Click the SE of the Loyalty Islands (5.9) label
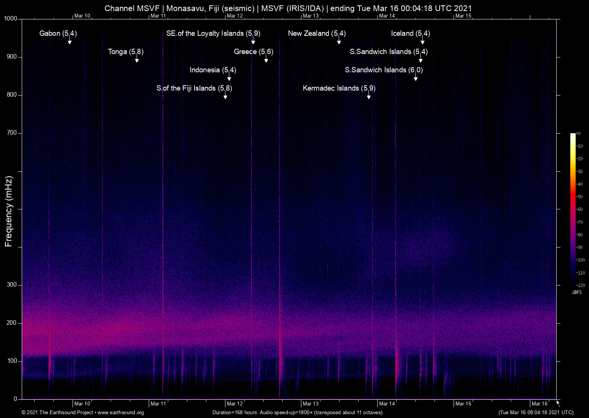This screenshot has width=589, height=418. 213,34
